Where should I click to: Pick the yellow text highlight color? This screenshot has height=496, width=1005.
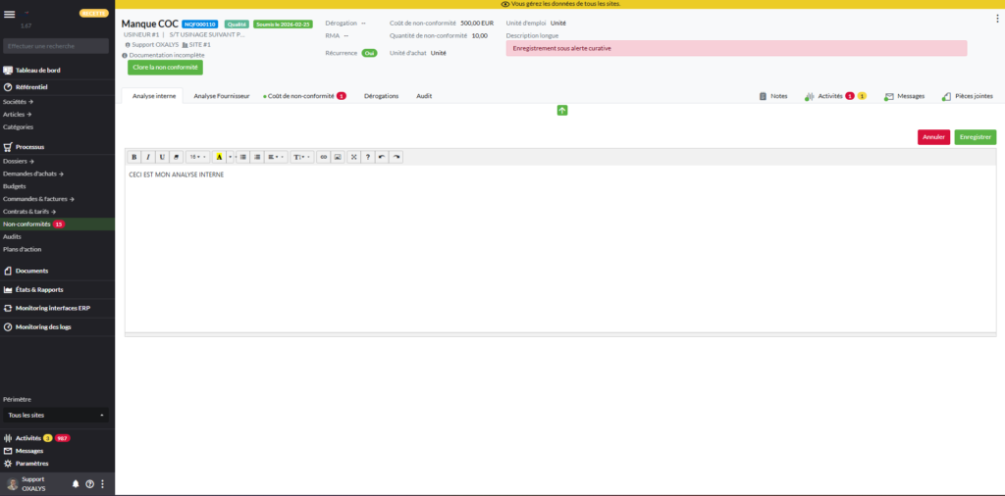pos(219,157)
